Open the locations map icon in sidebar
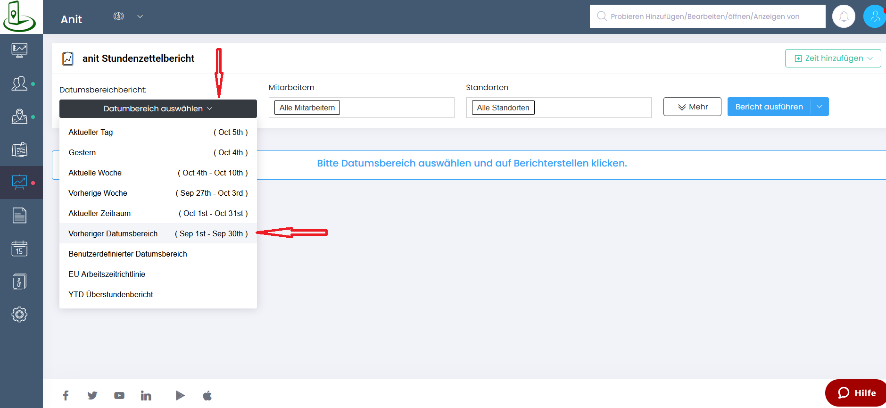The image size is (886, 408). 19,117
